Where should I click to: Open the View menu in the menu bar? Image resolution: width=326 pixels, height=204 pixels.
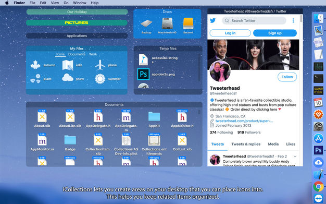(55, 3)
